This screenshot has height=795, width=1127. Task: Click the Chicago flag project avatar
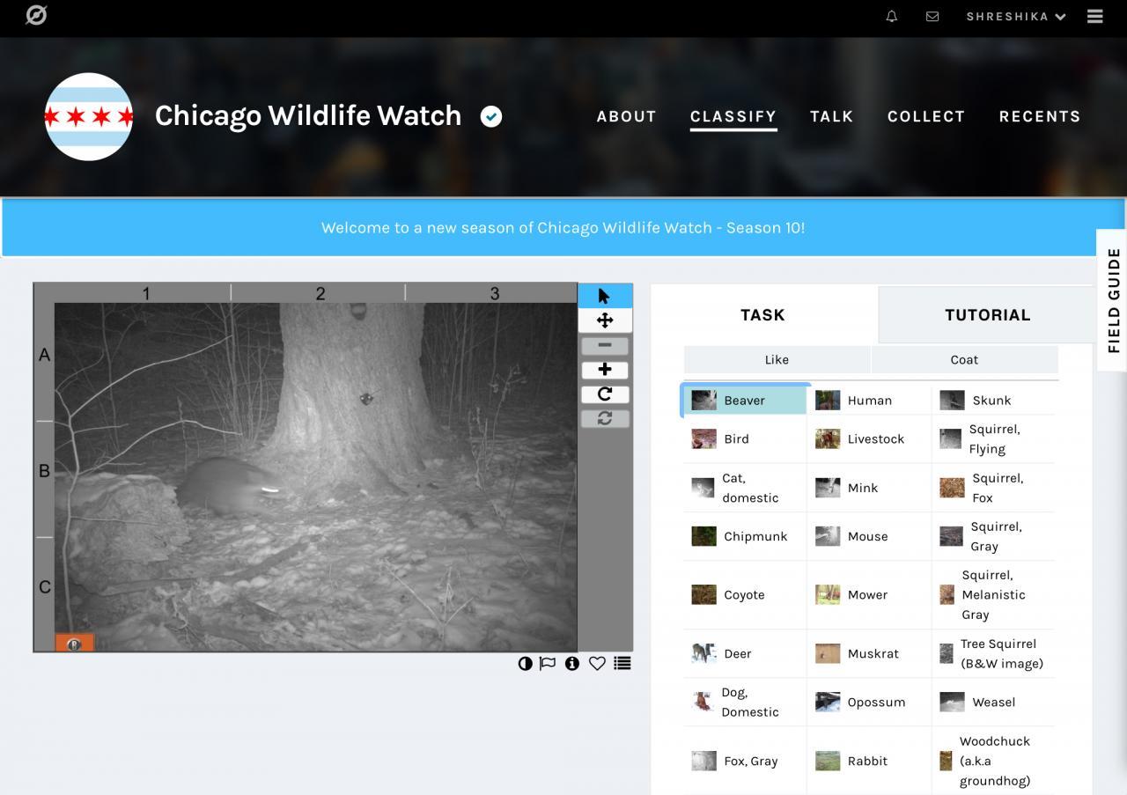coord(89,116)
